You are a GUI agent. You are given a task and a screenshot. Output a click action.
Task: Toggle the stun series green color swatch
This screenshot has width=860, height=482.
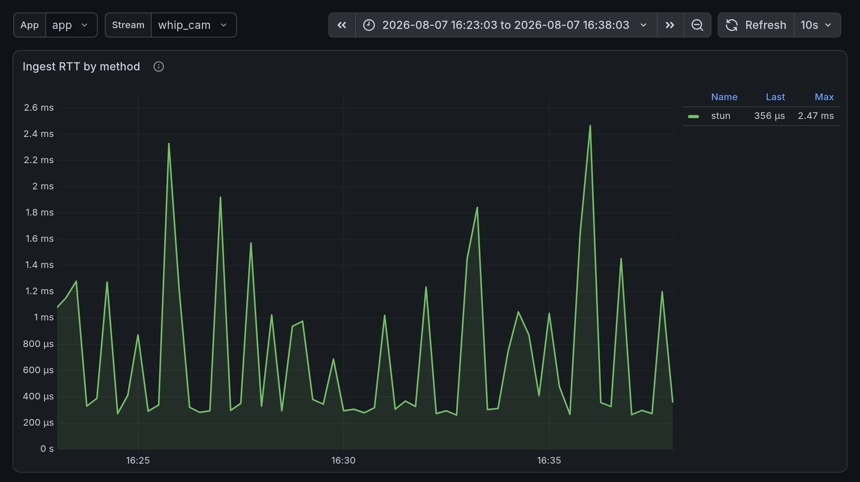point(693,116)
